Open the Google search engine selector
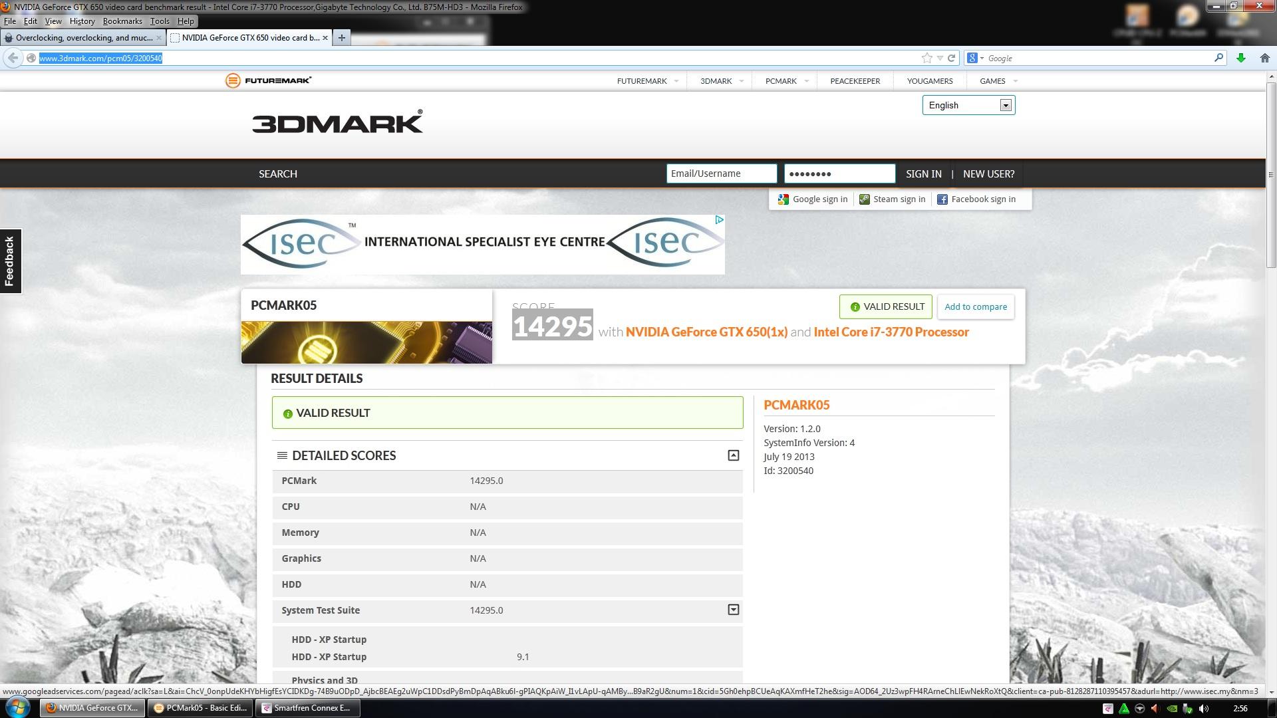Screen dimensions: 1277x718 click(x=975, y=58)
